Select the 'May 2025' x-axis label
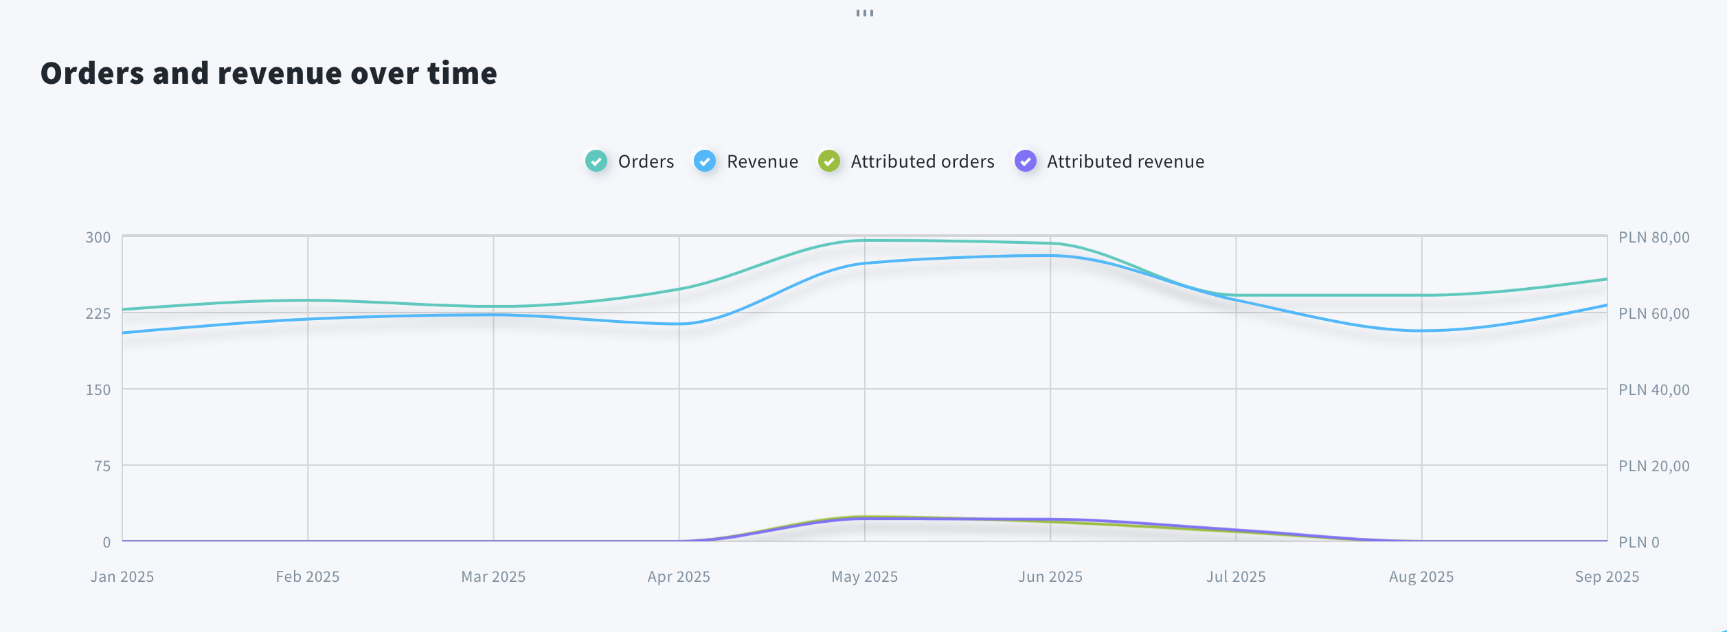The height and width of the screenshot is (632, 1727). (x=864, y=576)
